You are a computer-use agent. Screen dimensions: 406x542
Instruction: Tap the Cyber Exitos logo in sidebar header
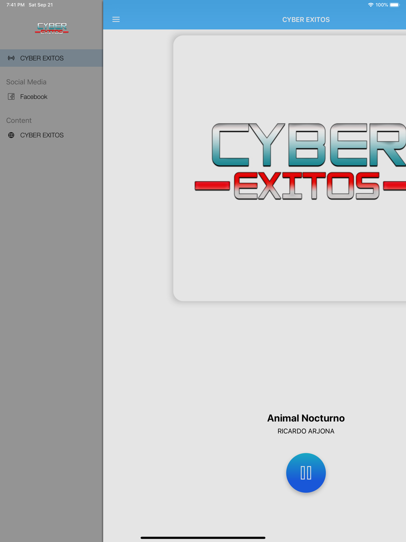(x=52, y=28)
